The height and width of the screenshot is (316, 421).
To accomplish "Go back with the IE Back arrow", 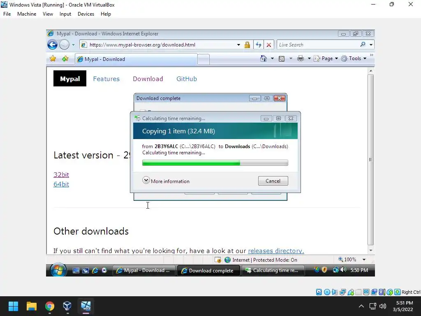I will (x=52, y=44).
